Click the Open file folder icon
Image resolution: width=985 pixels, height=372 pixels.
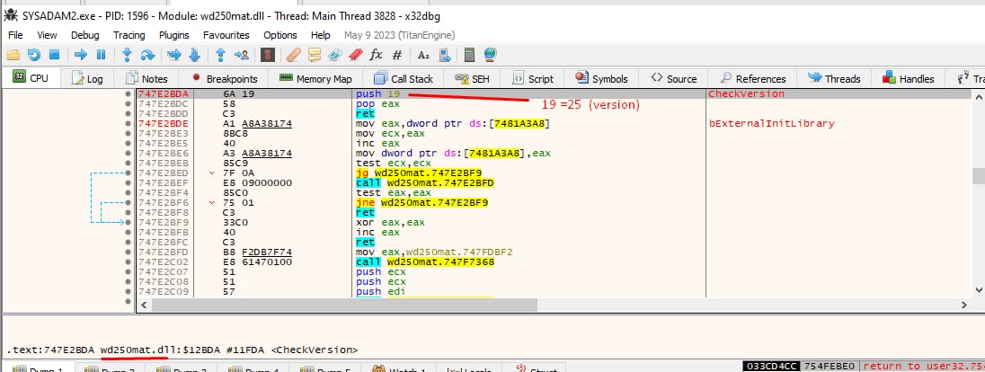(x=13, y=55)
